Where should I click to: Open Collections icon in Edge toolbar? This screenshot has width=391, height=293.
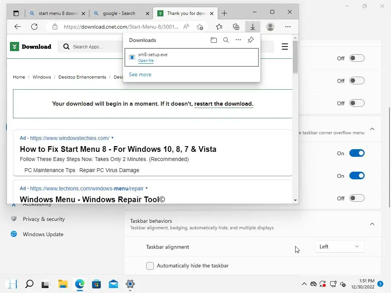point(236,27)
